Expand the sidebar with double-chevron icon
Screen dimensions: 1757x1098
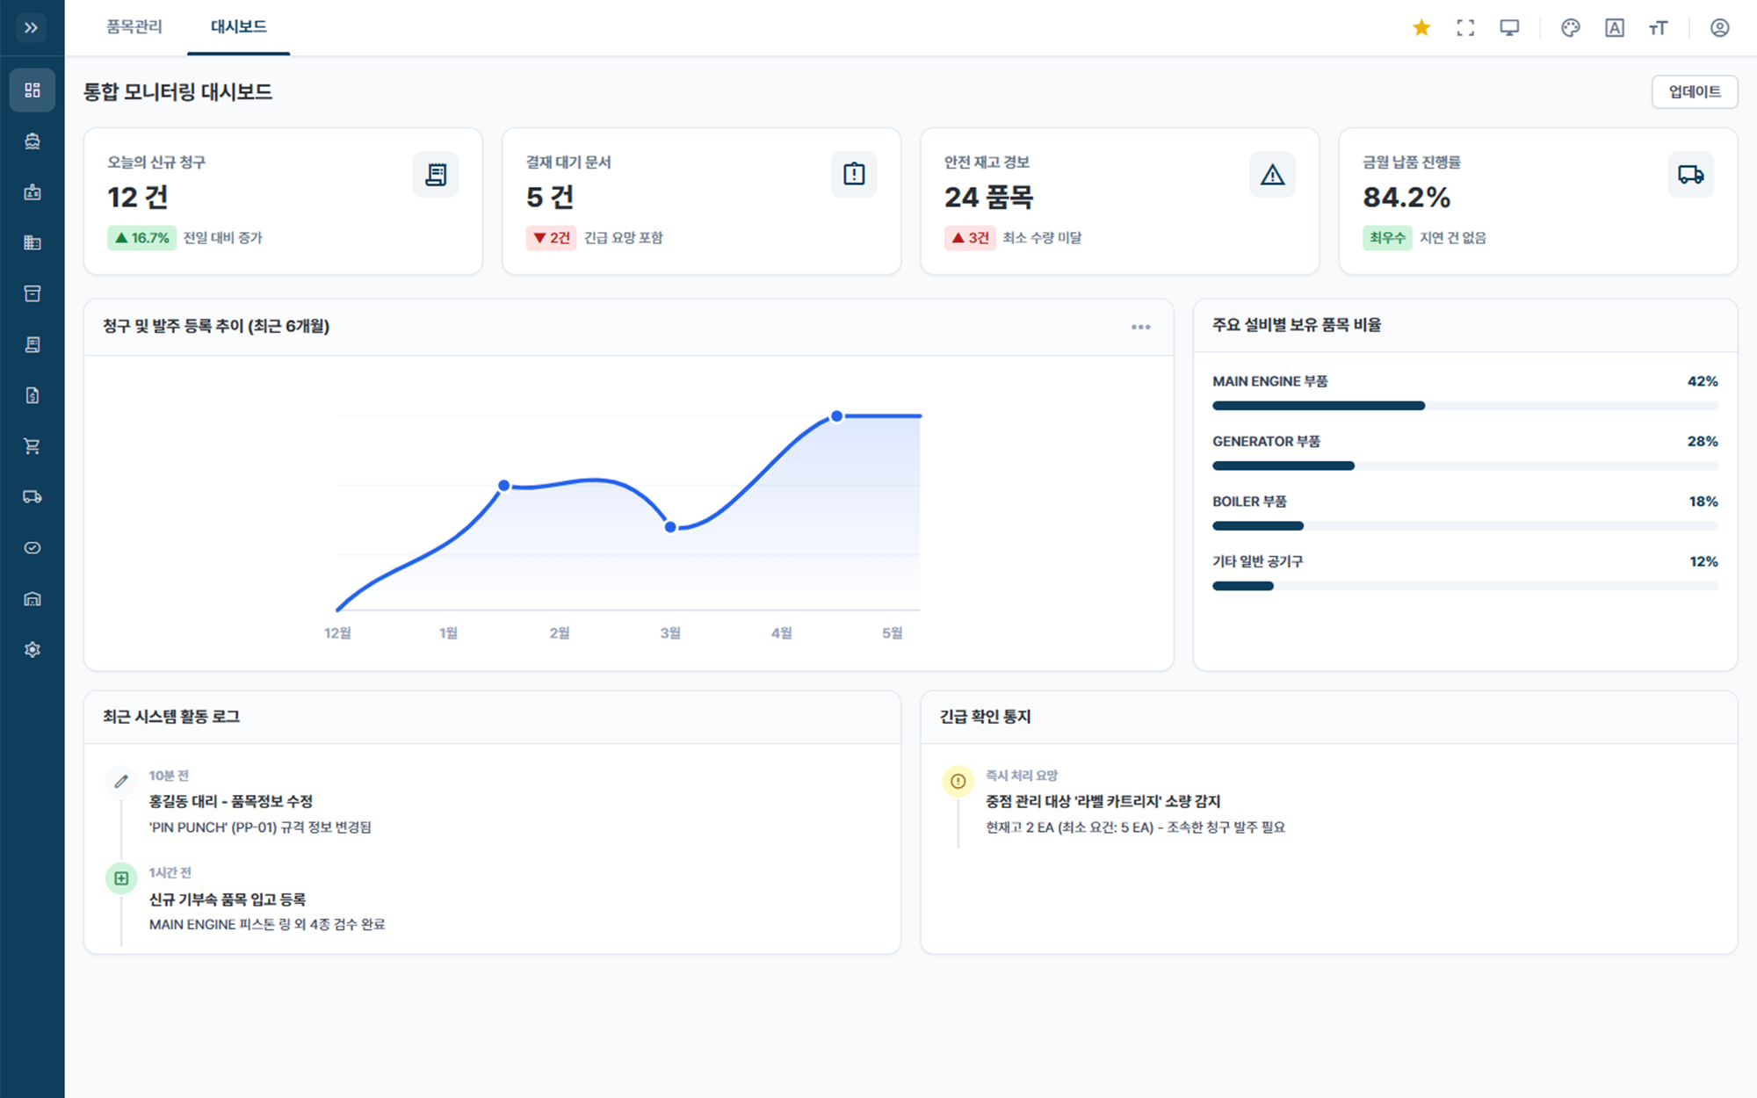pos(32,28)
